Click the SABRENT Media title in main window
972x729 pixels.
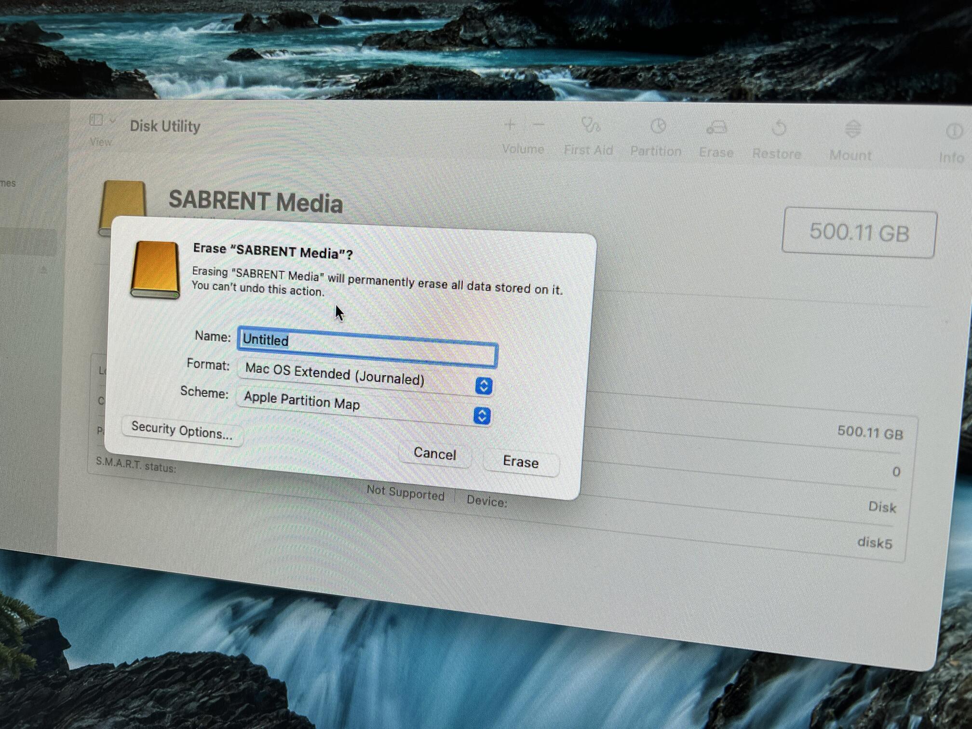point(256,202)
